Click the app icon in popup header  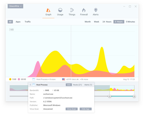click(34, 85)
